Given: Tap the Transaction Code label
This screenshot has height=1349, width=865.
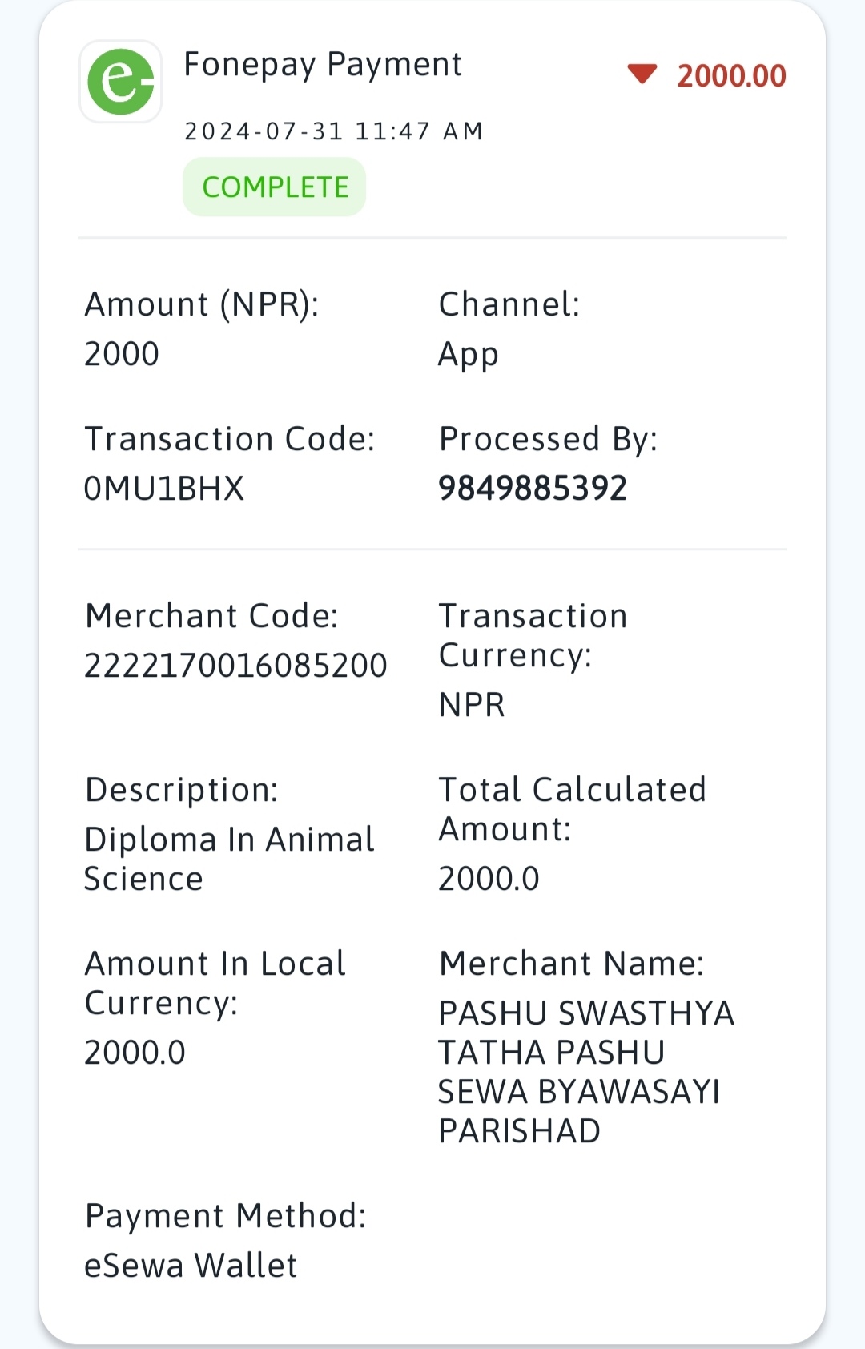Looking at the screenshot, I should tap(230, 439).
